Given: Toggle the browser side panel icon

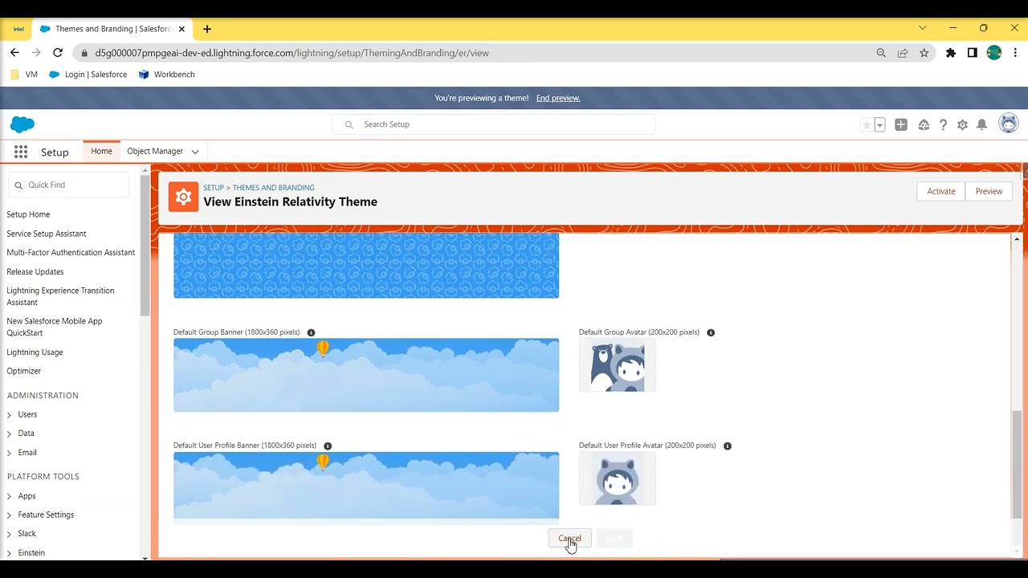Looking at the screenshot, I should pyautogui.click(x=973, y=53).
